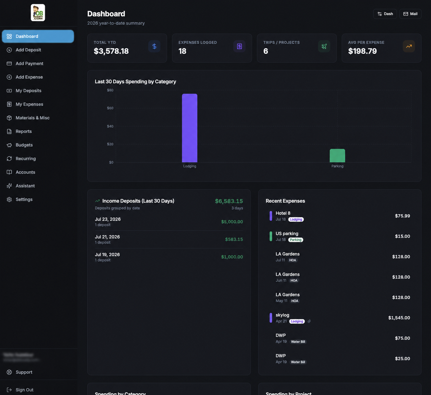The width and height of the screenshot is (431, 395).
Task: Click the Add Deposit download-circle icon
Action: tap(9, 50)
